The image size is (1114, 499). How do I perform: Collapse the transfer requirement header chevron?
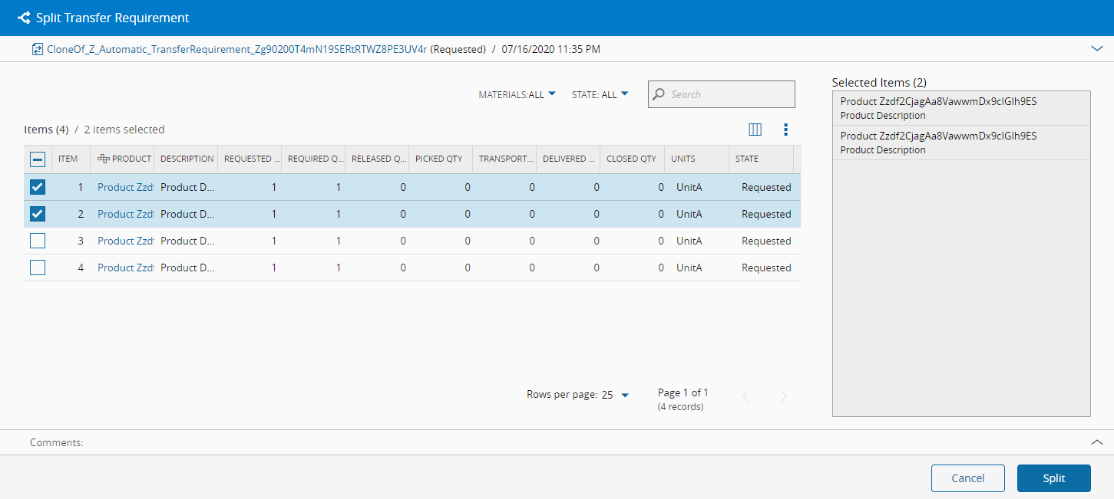coord(1097,48)
